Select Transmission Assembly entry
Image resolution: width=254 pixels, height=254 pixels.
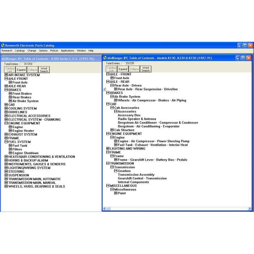pyautogui.click(x=136, y=175)
